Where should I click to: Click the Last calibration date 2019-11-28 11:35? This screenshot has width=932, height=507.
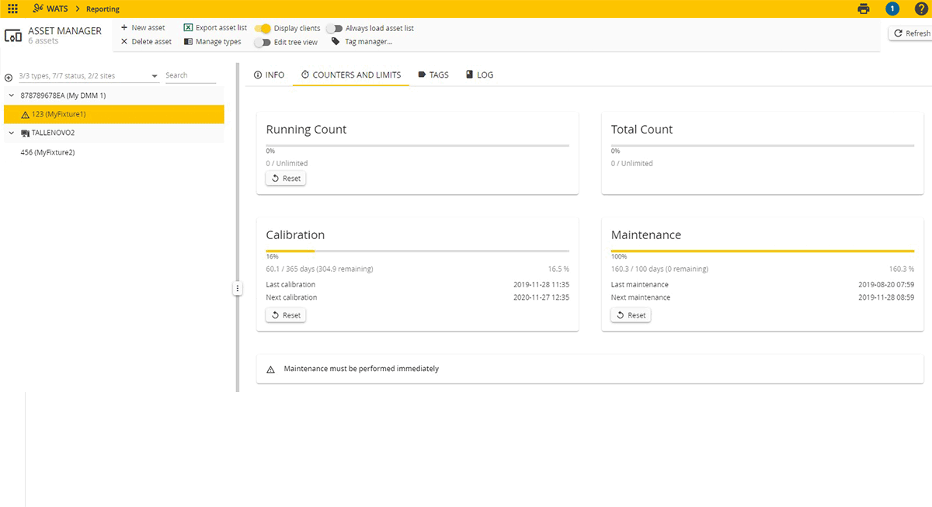pyautogui.click(x=541, y=285)
